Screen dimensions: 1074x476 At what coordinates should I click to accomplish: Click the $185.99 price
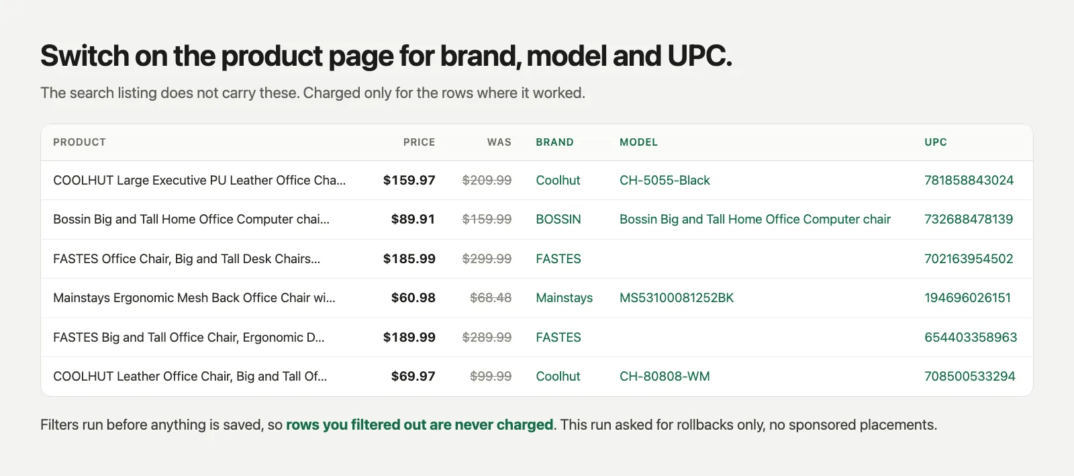pyautogui.click(x=409, y=258)
